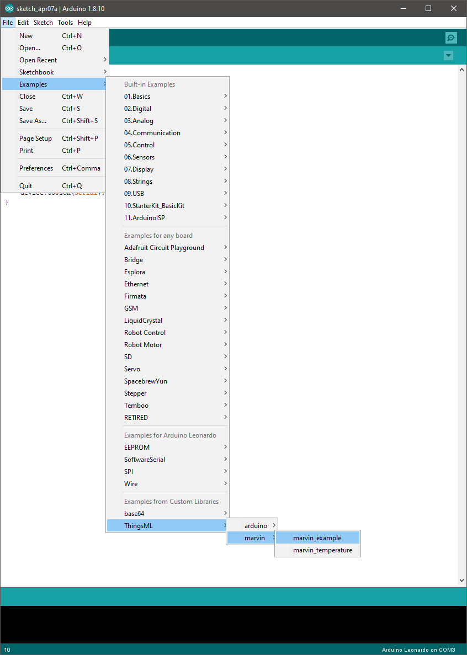
Task: Expand the 03.Analog examples
Action: [x=167, y=121]
